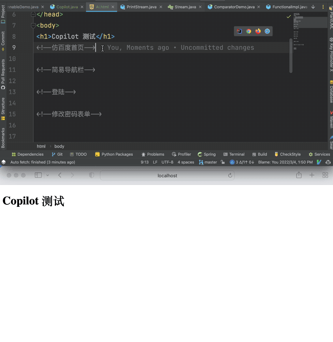Open page in Firefox browser icon
Screen dimensions: 333x342
tap(258, 31)
